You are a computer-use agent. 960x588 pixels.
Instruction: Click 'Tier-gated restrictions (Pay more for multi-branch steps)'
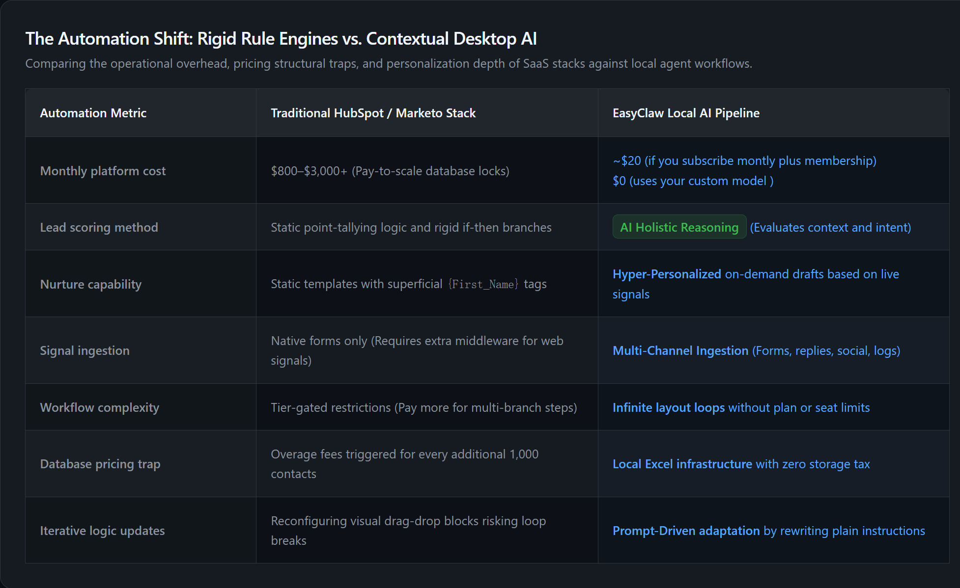[x=424, y=407]
